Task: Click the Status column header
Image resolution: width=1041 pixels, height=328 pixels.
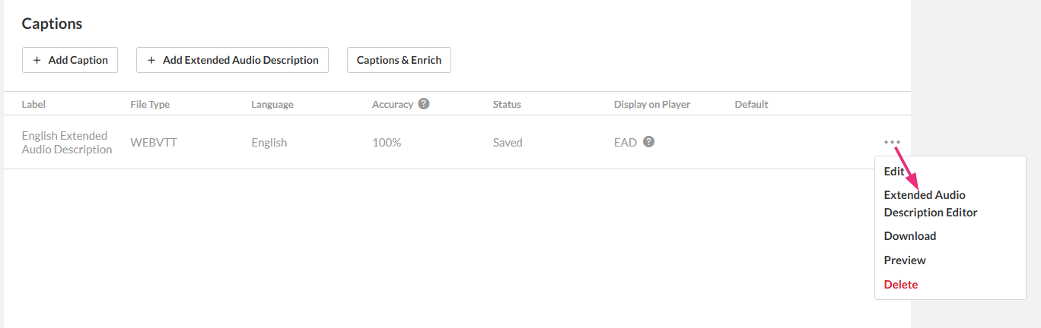Action: click(x=507, y=104)
